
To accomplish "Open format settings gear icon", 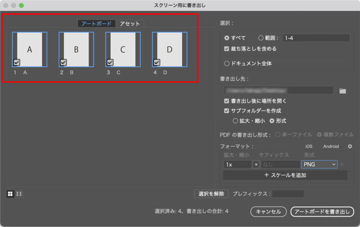I will click(350, 146).
